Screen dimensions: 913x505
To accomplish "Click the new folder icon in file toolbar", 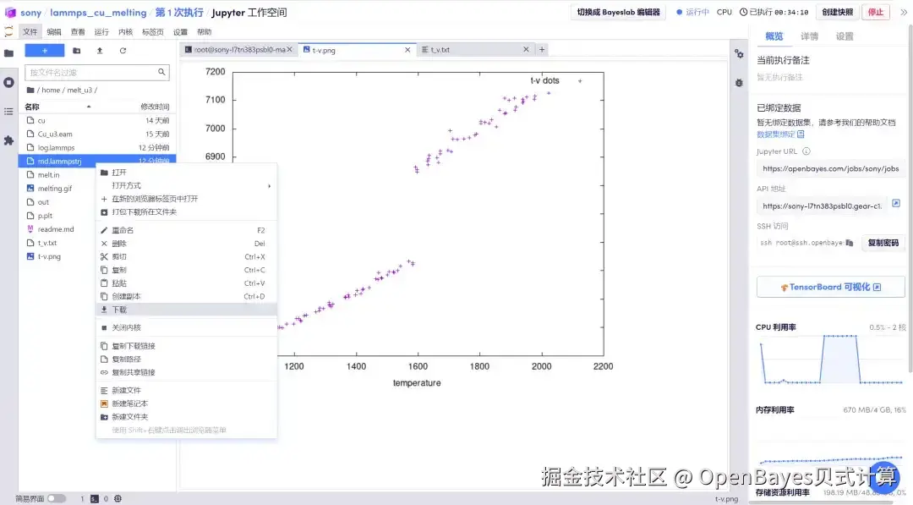I will (76, 51).
